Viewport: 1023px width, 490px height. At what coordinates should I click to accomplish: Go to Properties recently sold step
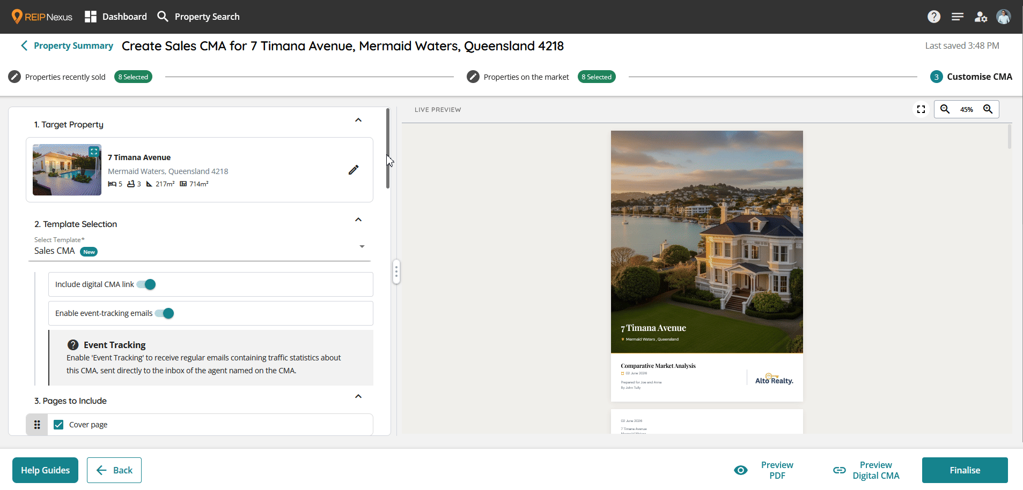click(x=65, y=77)
